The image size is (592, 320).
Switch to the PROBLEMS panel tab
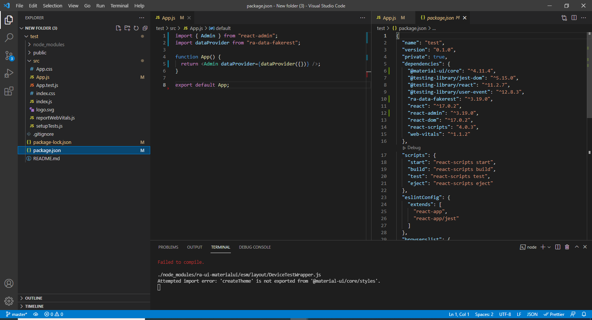click(168, 247)
